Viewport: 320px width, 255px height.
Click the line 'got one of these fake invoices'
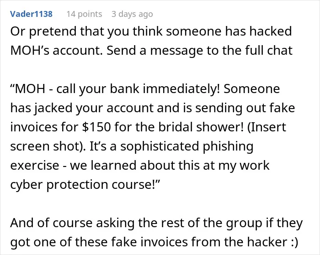(155, 242)
